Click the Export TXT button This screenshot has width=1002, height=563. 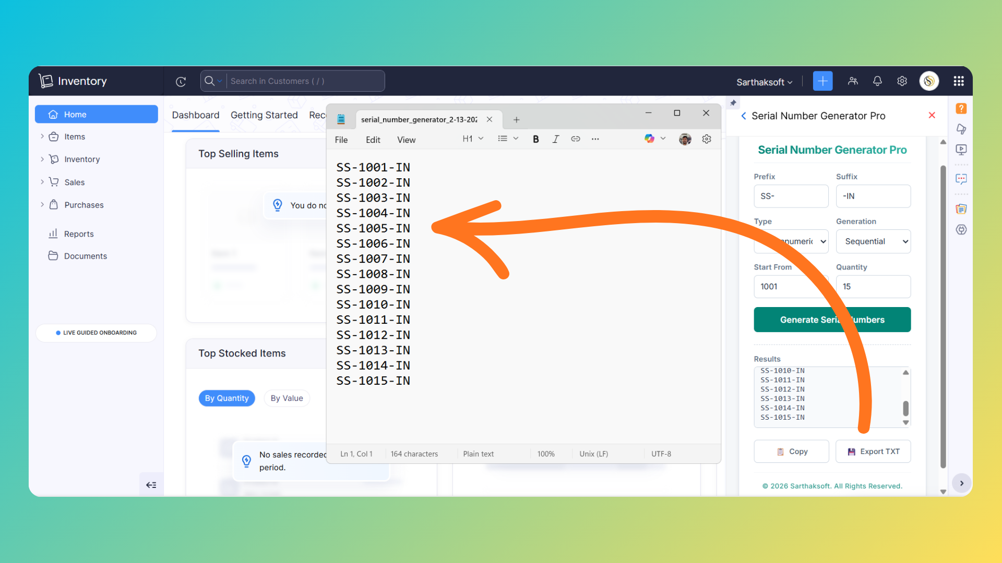coord(873,451)
